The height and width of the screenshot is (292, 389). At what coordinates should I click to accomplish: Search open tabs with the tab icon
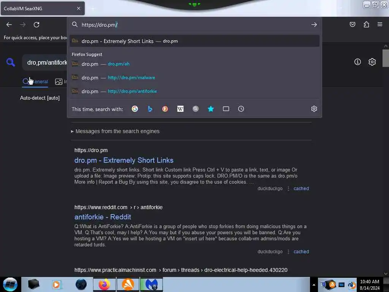(226, 109)
